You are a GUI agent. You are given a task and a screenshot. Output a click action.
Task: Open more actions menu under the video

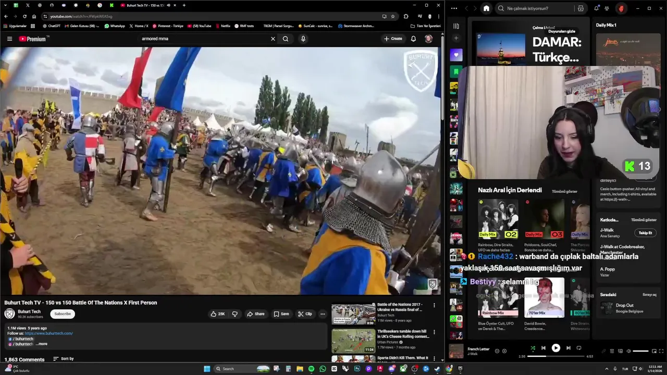click(323, 314)
